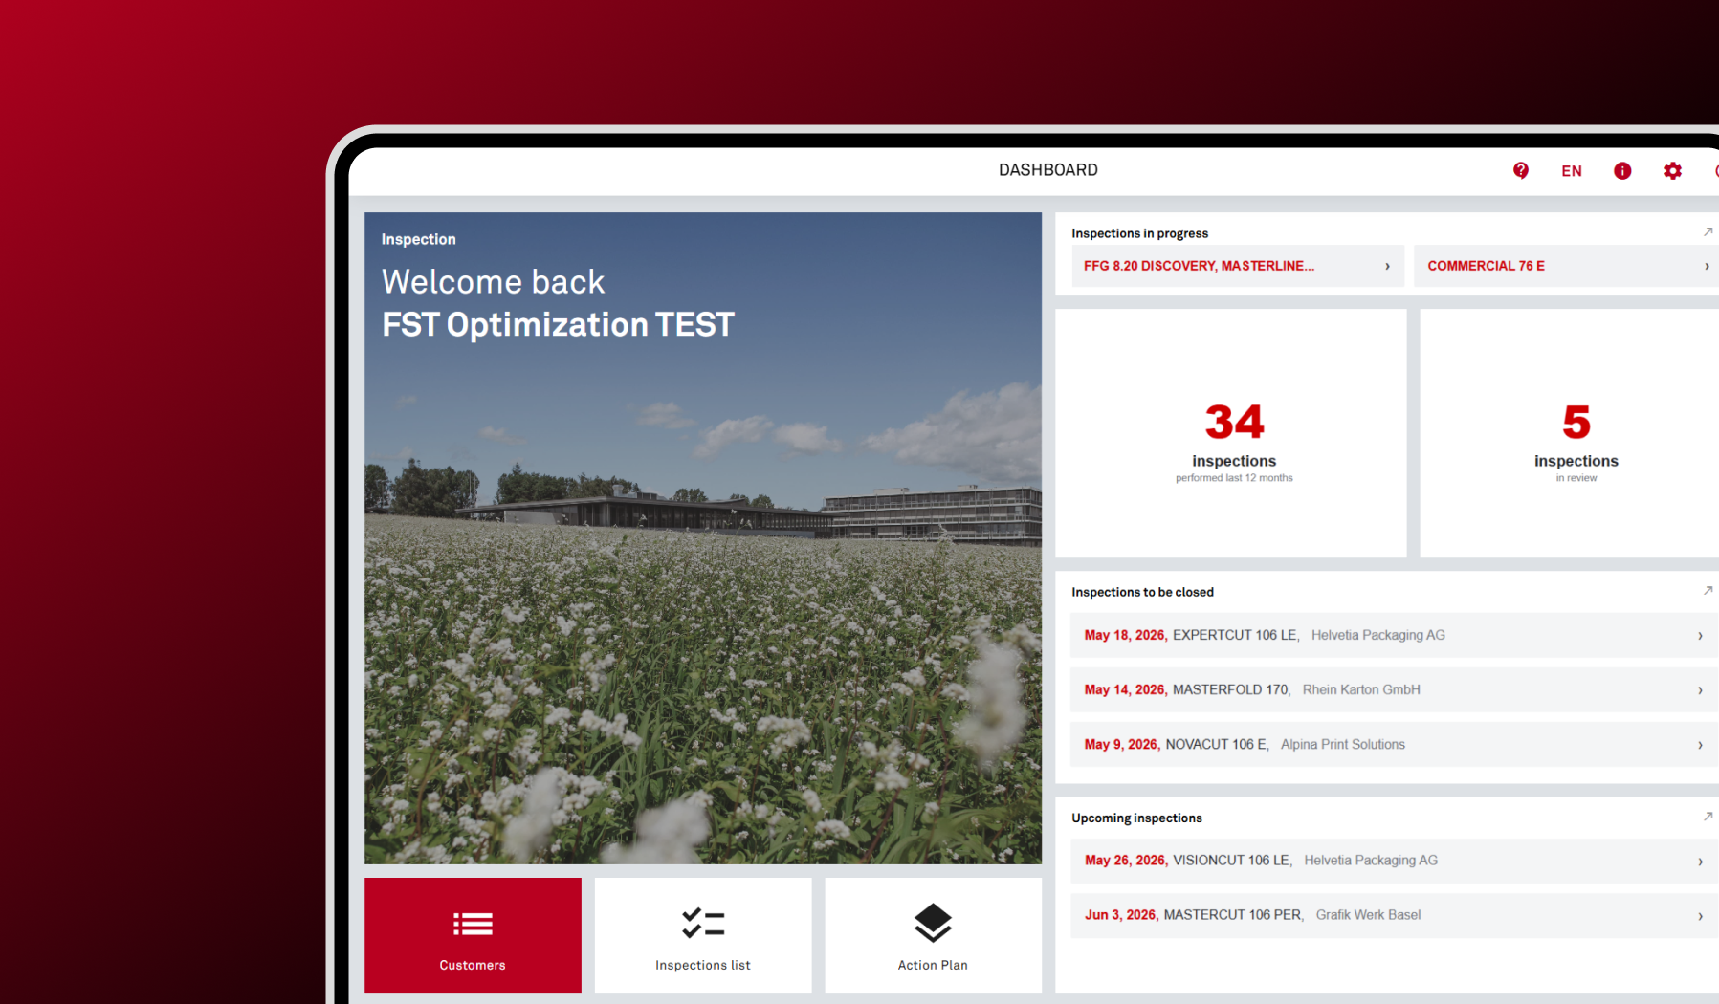
Task: Click the Inspections list checklist icon
Action: pyautogui.click(x=703, y=923)
